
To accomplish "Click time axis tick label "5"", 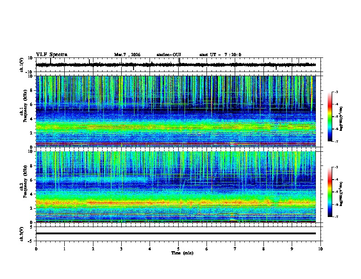I will tap(178, 249).
